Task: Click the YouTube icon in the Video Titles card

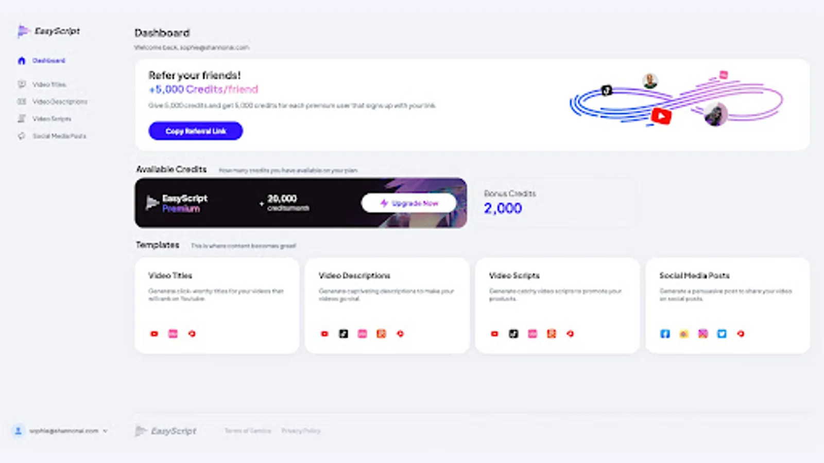Action: coord(154,334)
